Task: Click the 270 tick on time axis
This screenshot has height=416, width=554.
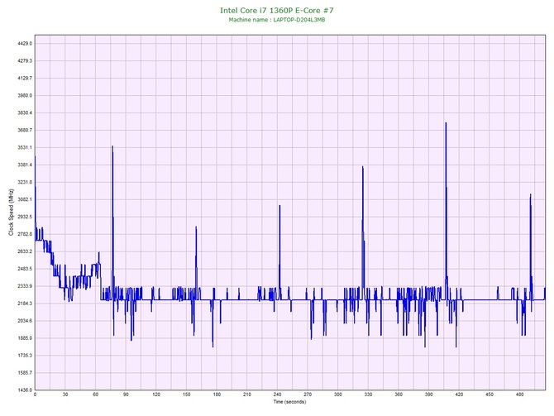Action: (x=308, y=394)
